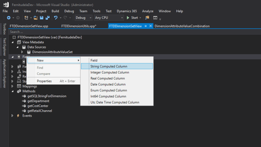
Task: Collapse the Data Sources node
Action: (17, 47)
